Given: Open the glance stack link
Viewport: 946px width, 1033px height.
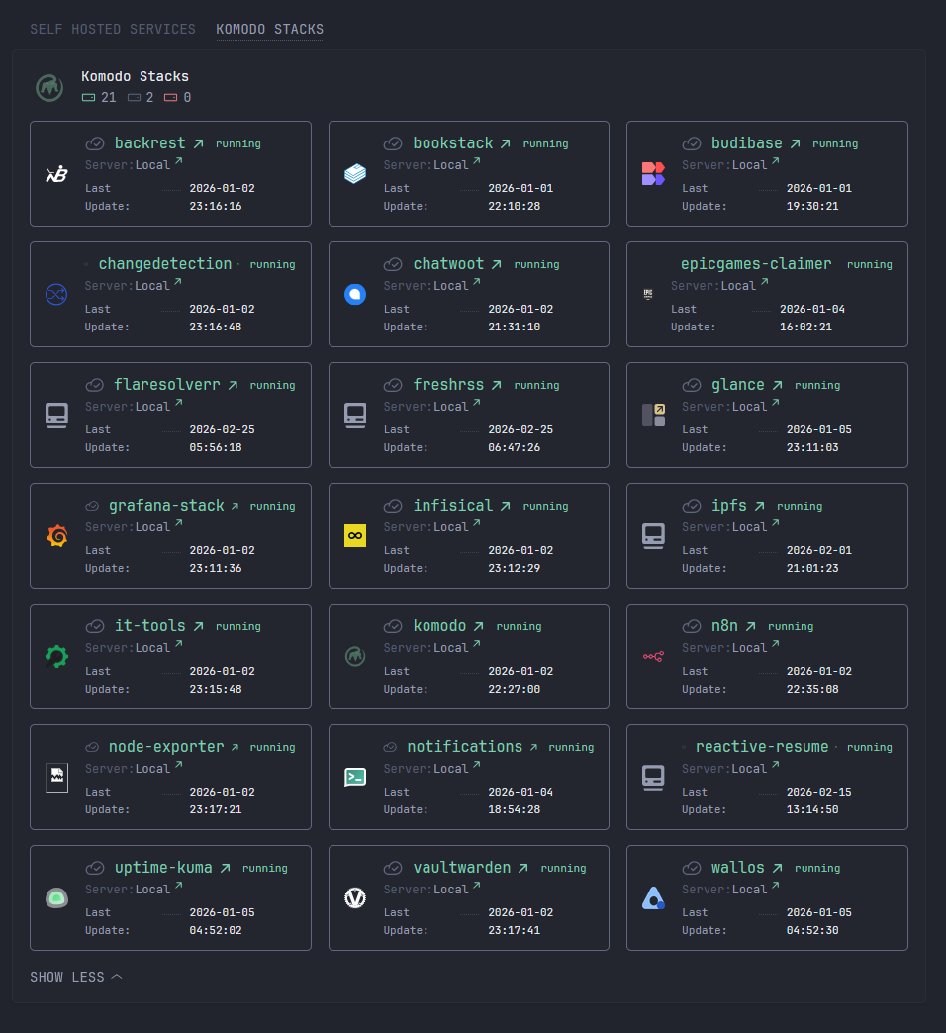Looking at the screenshot, I should (746, 385).
